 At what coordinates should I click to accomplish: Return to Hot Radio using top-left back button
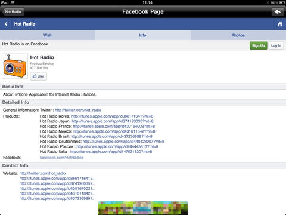click(13, 12)
